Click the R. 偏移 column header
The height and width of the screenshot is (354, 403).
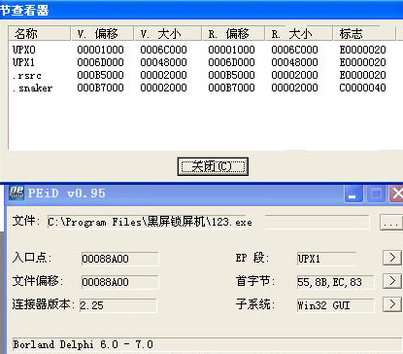(x=234, y=34)
